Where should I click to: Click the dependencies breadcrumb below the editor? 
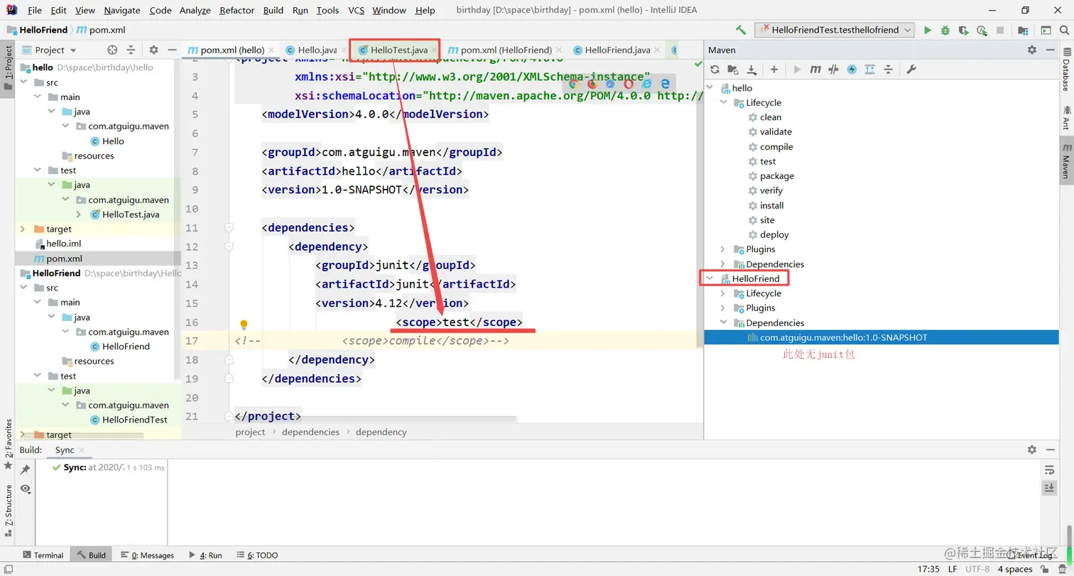[x=310, y=432]
